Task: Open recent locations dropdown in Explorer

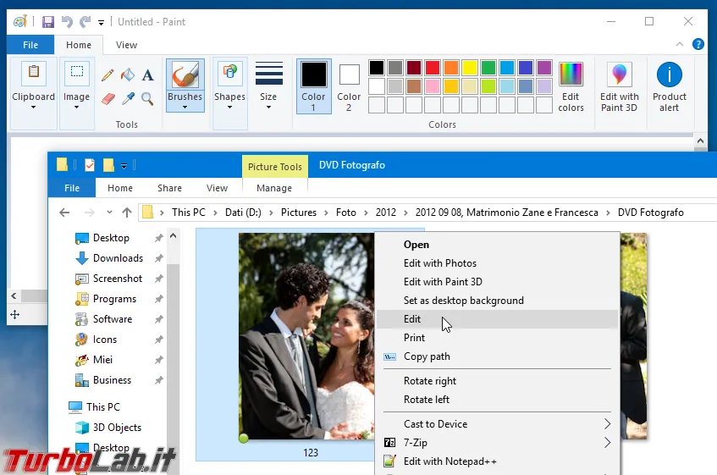Action: [109, 213]
